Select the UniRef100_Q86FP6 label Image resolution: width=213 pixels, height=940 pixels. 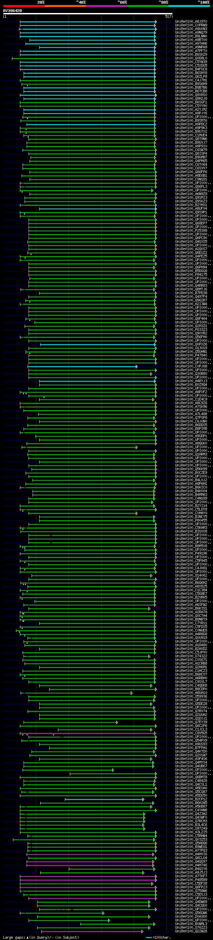tap(191, 172)
